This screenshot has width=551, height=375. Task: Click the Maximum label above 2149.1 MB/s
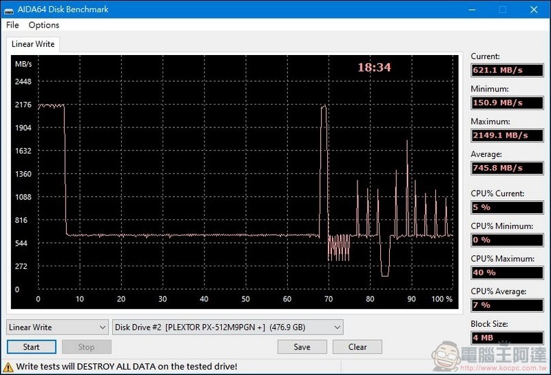pos(490,122)
